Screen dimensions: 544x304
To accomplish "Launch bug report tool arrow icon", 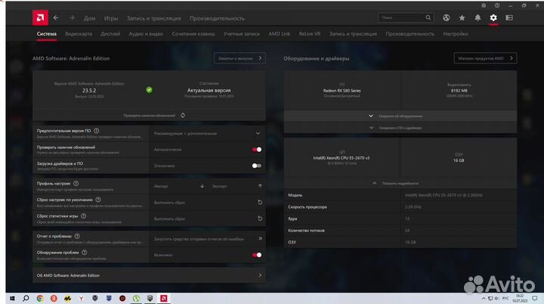I will pyautogui.click(x=260, y=239).
